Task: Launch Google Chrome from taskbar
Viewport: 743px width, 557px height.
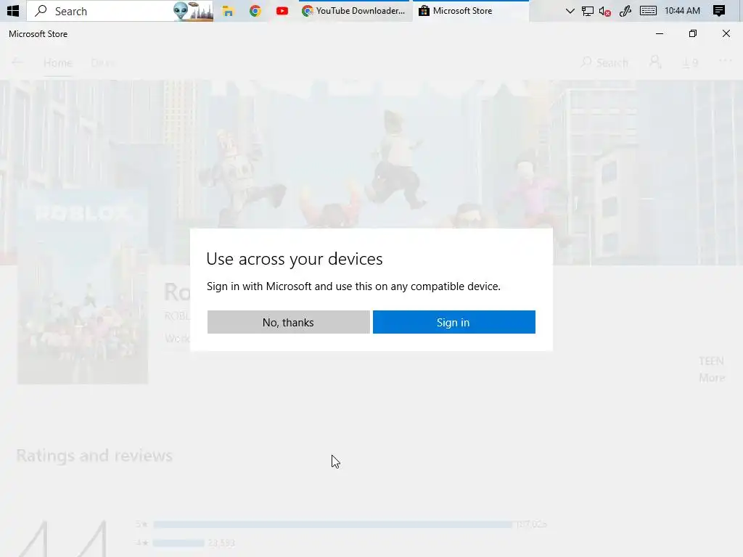Action: point(255,11)
